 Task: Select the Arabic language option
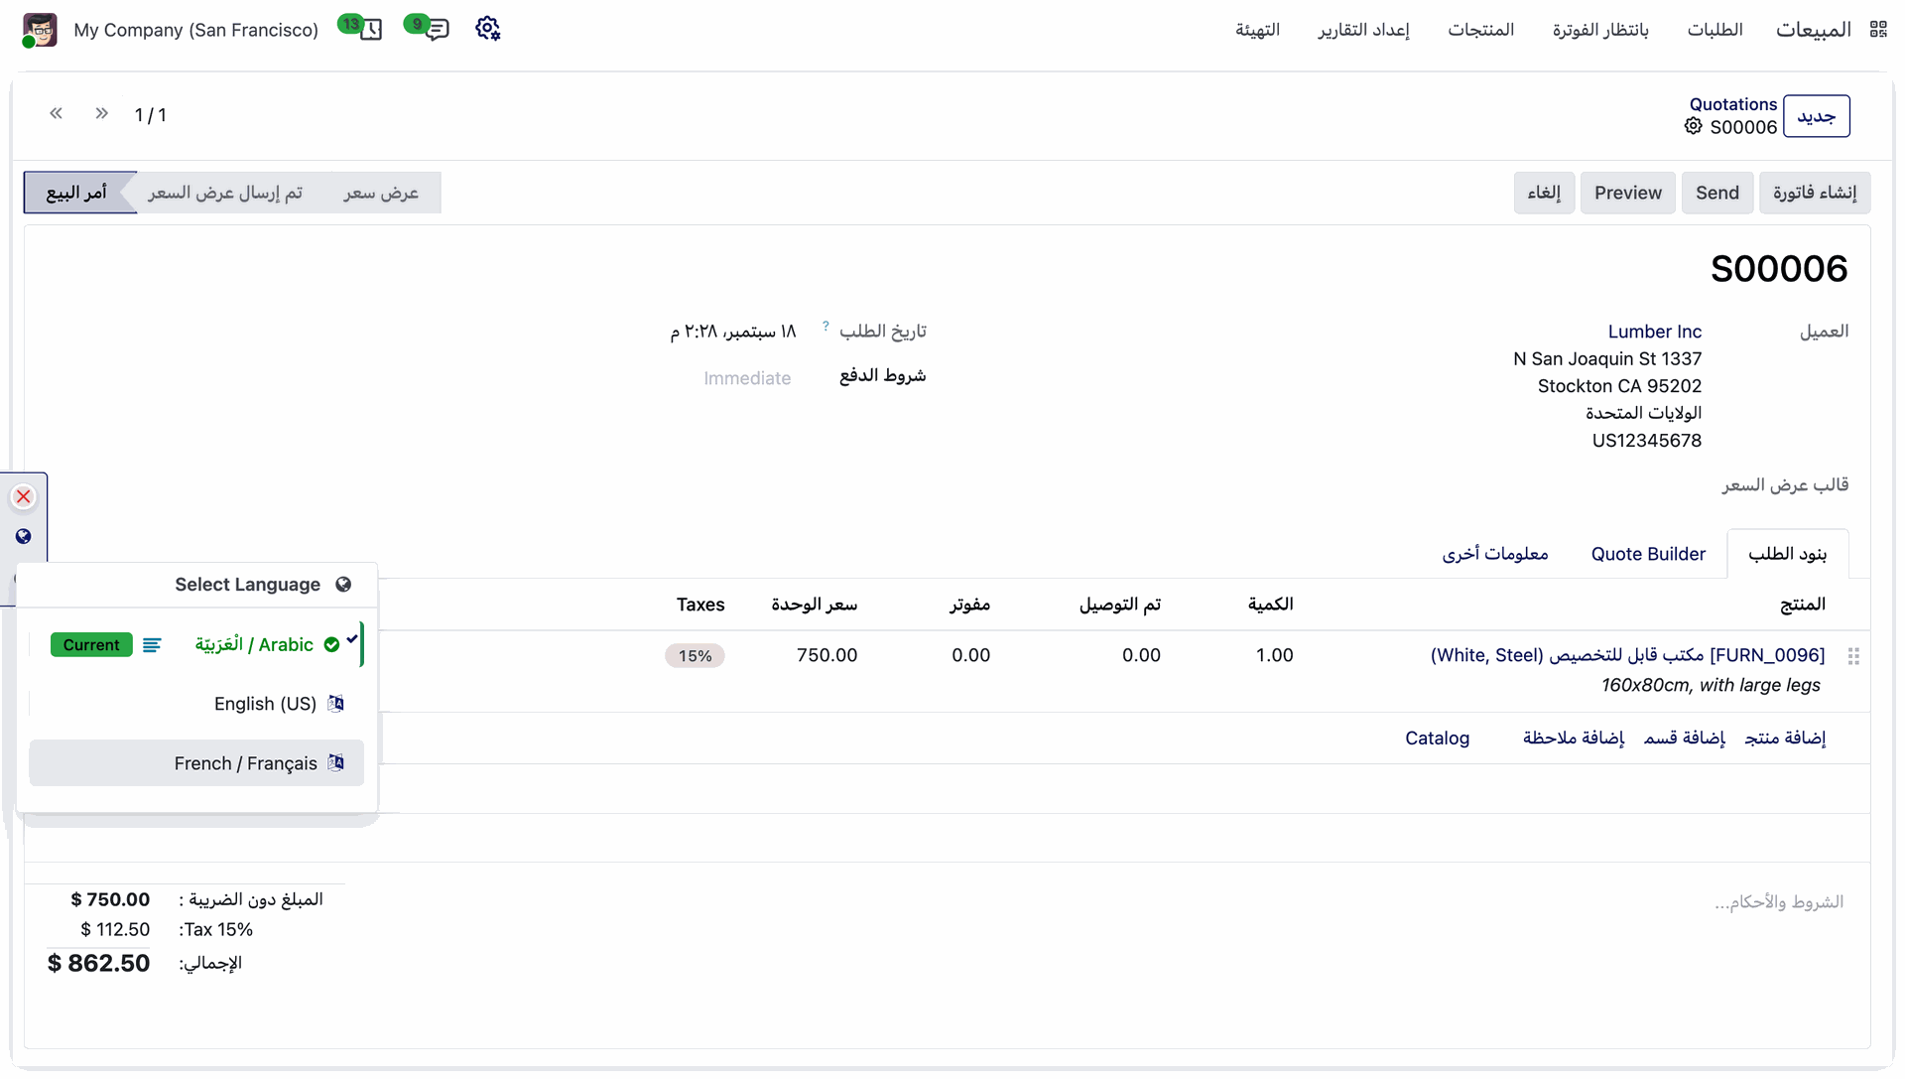(x=196, y=645)
